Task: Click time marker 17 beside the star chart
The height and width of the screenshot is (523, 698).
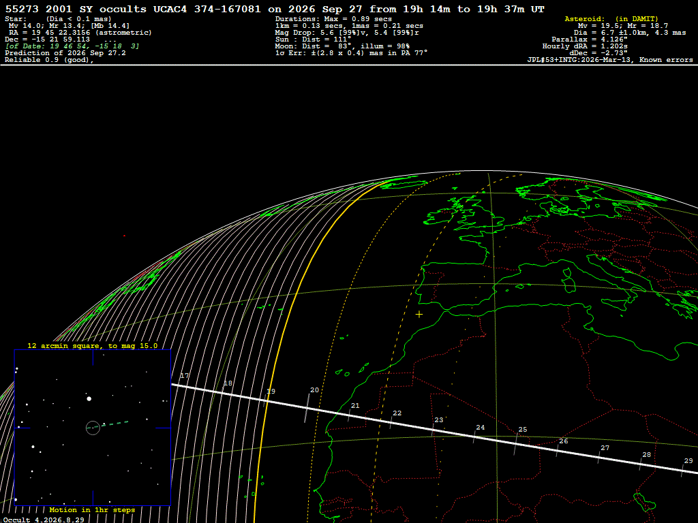Action: (x=184, y=376)
